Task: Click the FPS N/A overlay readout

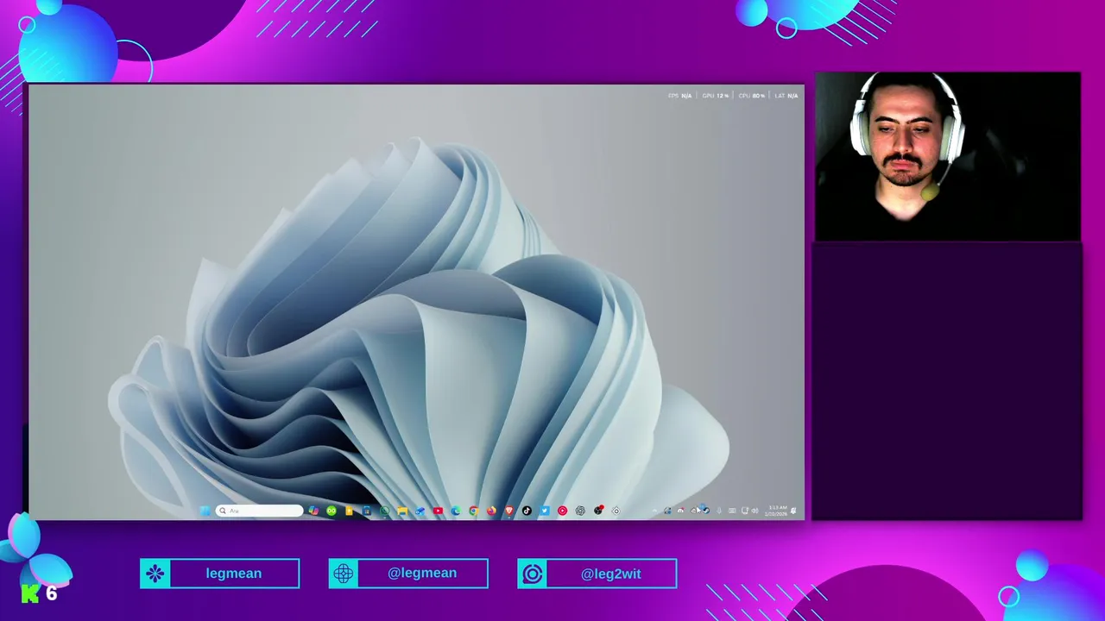Action: point(680,96)
